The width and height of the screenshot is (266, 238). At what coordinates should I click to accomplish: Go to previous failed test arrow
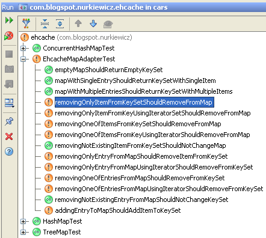point(78,23)
